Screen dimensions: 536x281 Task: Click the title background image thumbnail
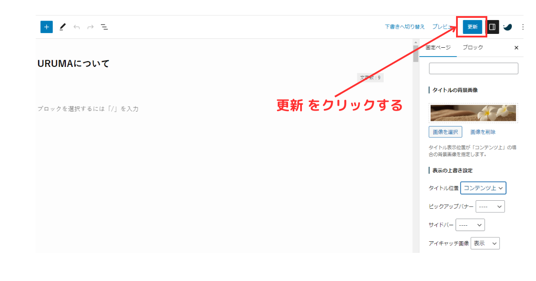(473, 113)
